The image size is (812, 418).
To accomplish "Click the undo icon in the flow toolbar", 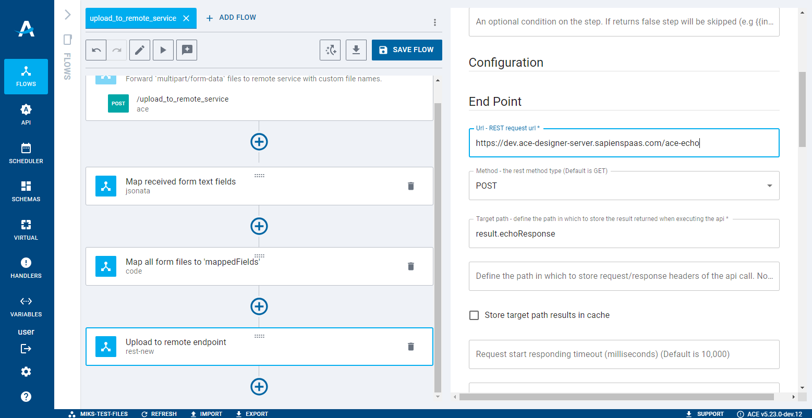I will (96, 50).
